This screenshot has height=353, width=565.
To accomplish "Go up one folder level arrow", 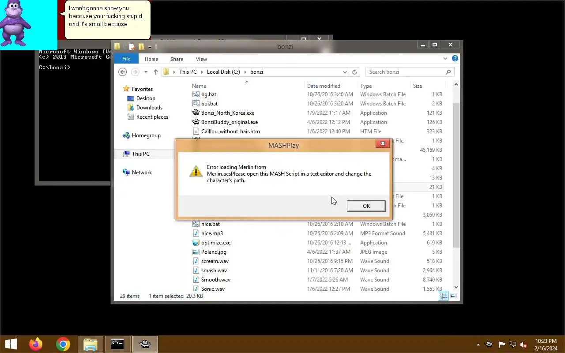I will [x=155, y=72].
